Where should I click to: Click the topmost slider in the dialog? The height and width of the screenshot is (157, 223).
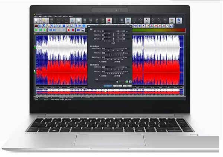tap(110, 32)
